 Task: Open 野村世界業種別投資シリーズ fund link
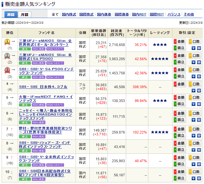click(45, 130)
